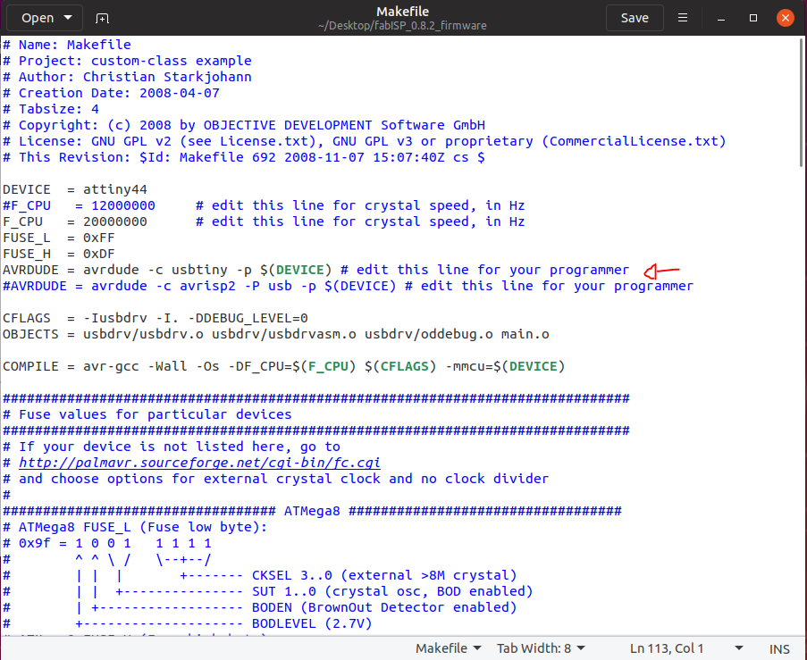Select the FUSE_H = 0xDF line

click(x=59, y=254)
